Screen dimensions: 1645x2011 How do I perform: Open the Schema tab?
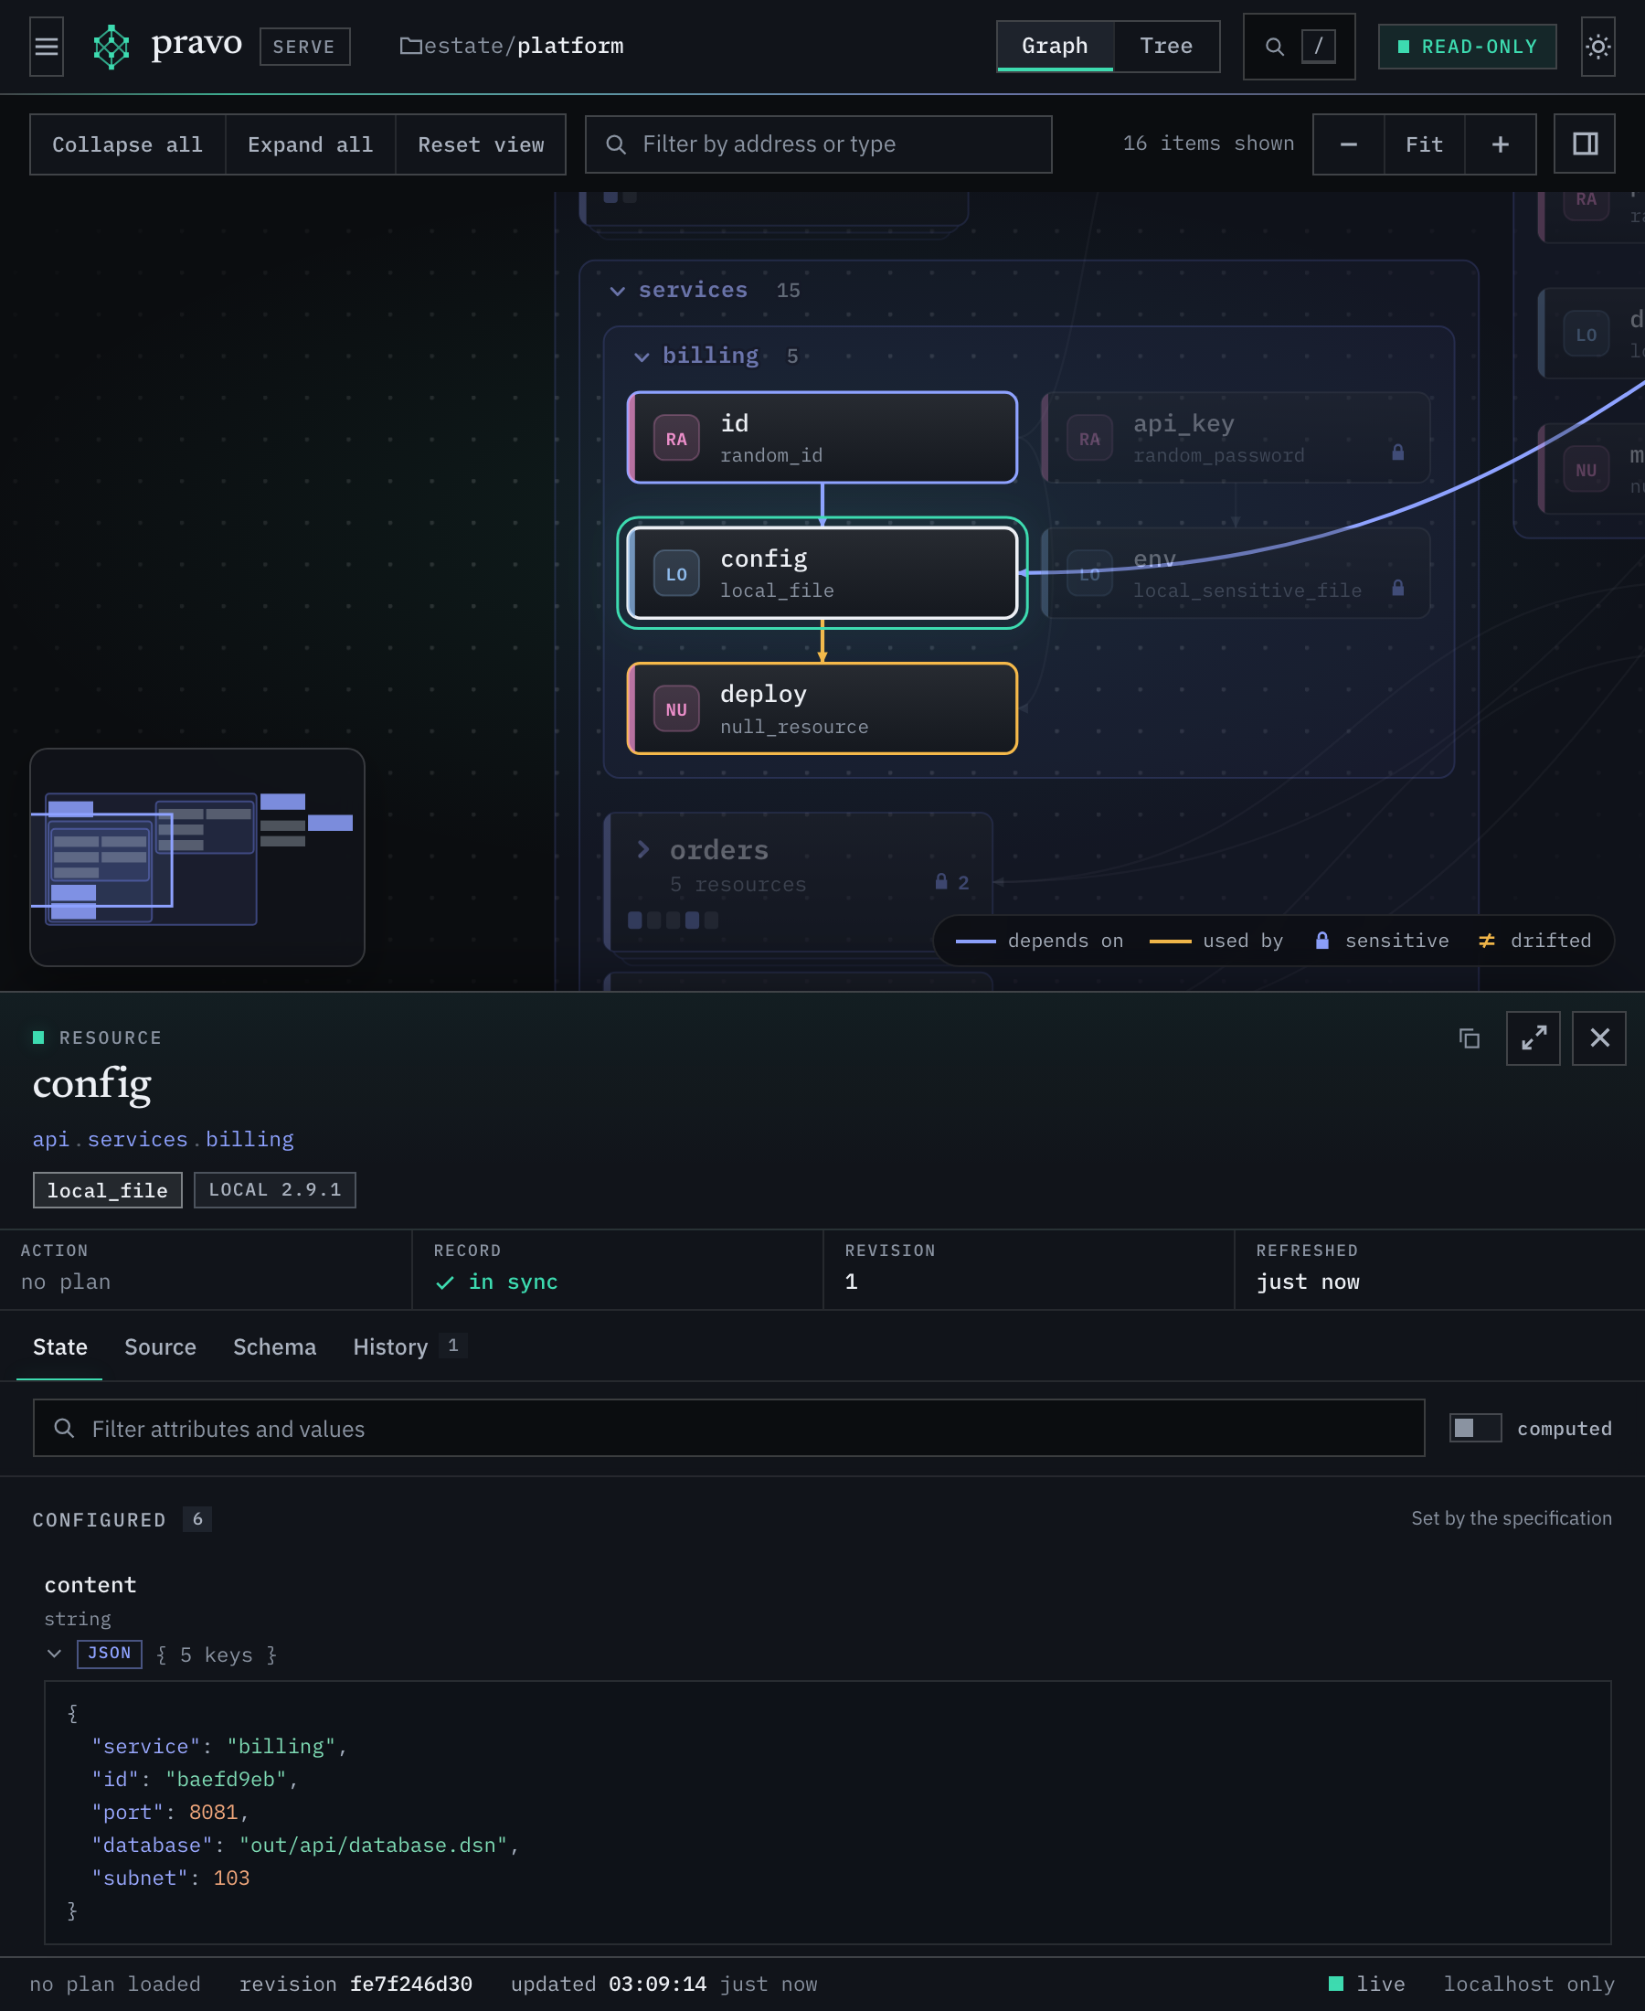pyautogui.click(x=275, y=1347)
